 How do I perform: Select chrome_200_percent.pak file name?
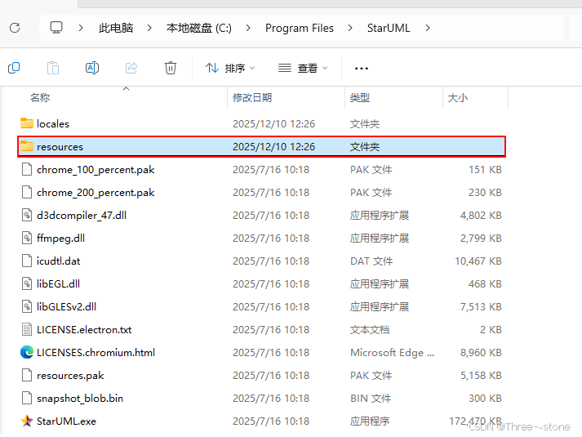tap(96, 193)
